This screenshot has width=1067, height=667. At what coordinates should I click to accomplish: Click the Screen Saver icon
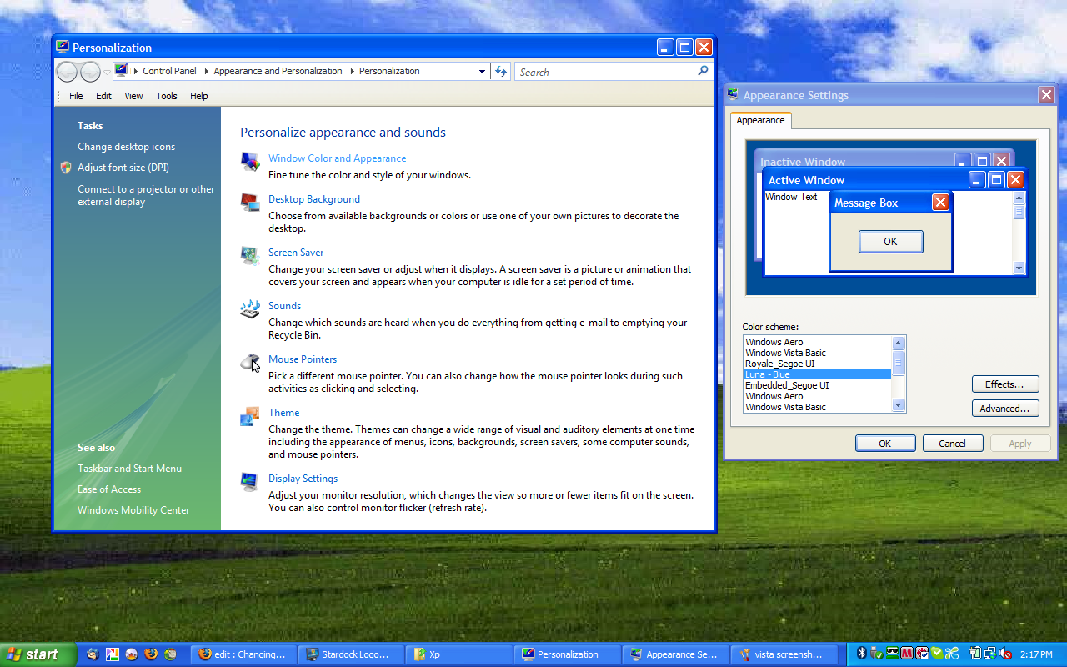tap(249, 255)
